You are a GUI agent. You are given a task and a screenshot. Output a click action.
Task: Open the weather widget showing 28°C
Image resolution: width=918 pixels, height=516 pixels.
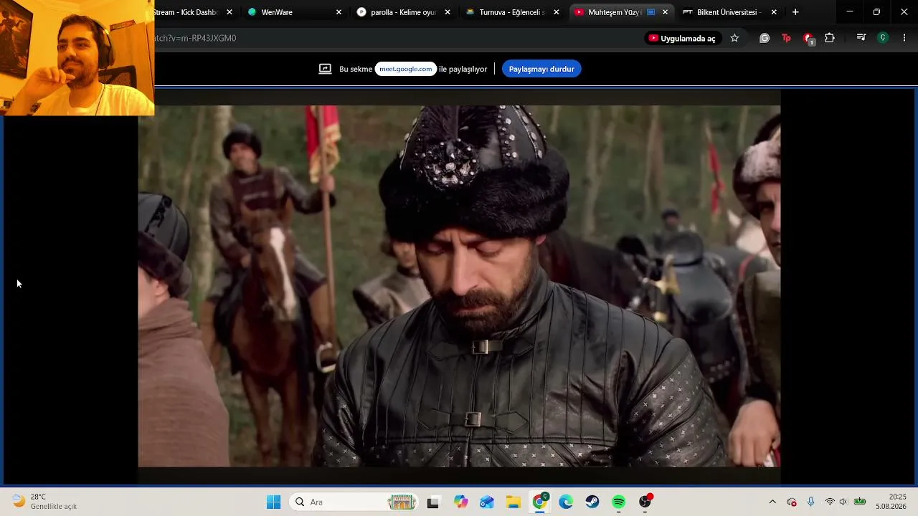pyautogui.click(x=44, y=502)
